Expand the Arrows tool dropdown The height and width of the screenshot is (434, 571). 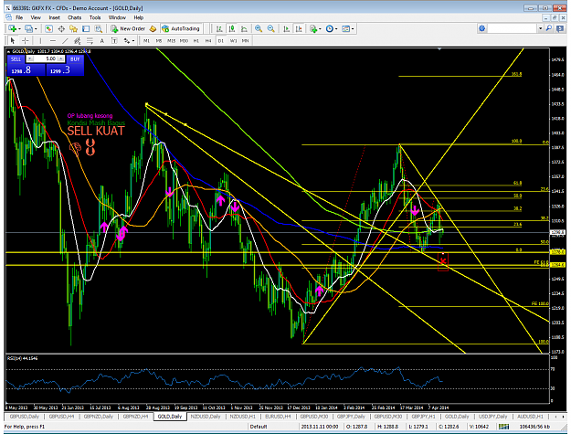pyautogui.click(x=133, y=41)
